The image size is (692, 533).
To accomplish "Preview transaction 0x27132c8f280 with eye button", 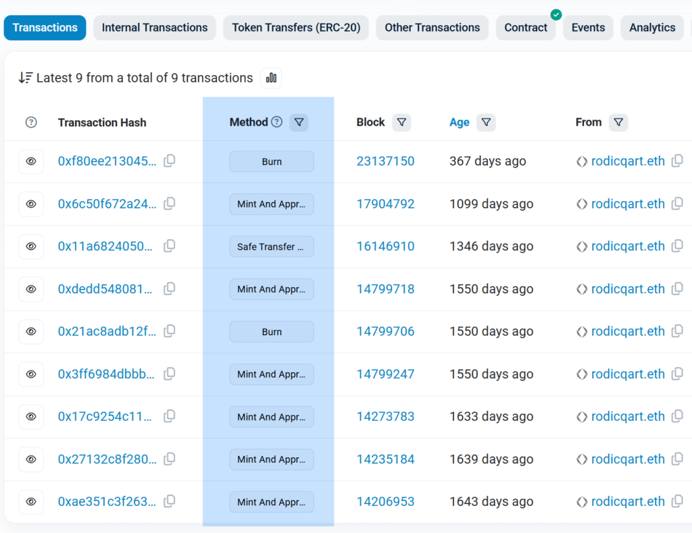I will (x=31, y=459).
